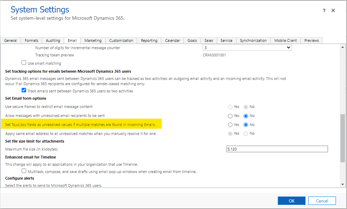Switch to the General tab
This screenshot has width=347, height=209.
coord(11,40)
